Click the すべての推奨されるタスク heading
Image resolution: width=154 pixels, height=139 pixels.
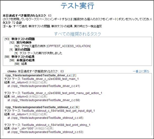78,34
